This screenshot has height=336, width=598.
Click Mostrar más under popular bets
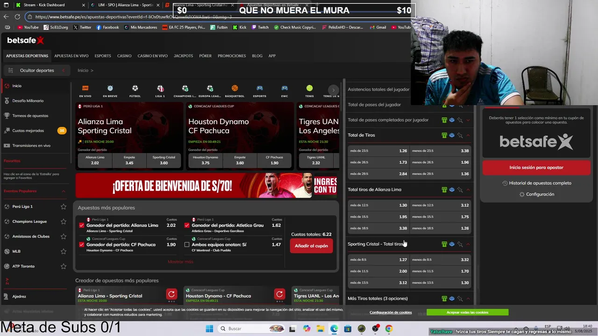tap(180, 262)
